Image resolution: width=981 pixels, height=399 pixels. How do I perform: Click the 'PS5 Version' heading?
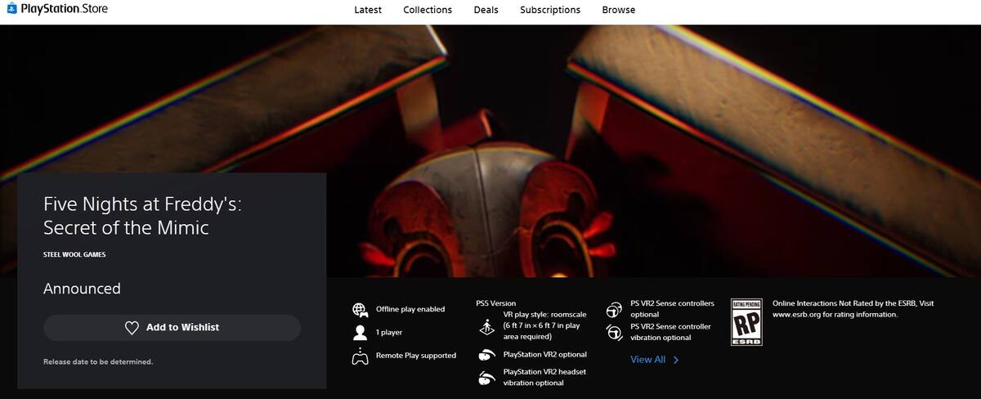coord(496,303)
